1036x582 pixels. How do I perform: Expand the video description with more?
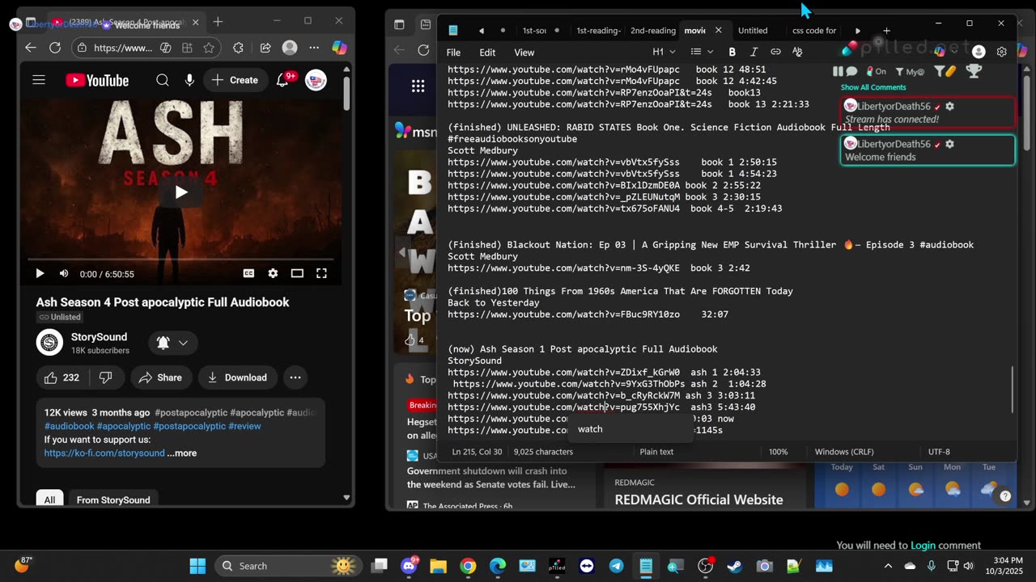tap(182, 453)
